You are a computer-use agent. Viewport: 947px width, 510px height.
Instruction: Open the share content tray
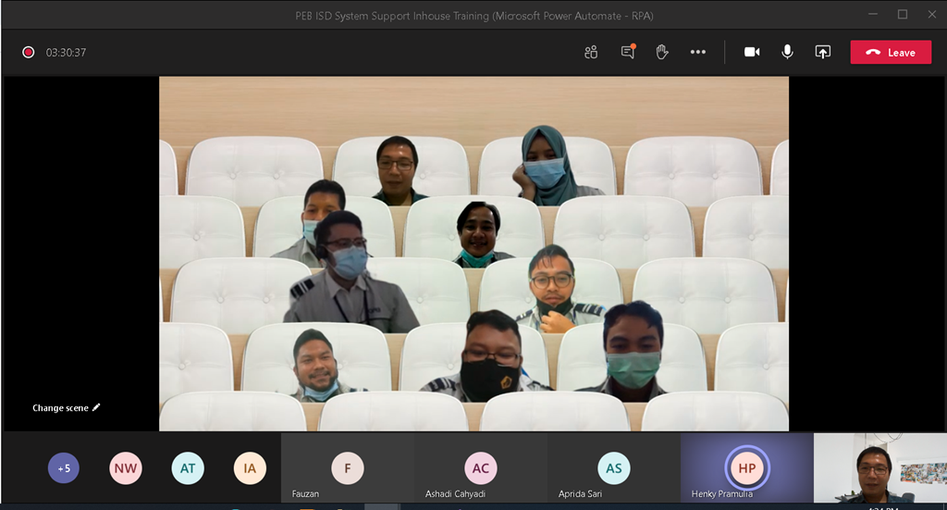[822, 53]
